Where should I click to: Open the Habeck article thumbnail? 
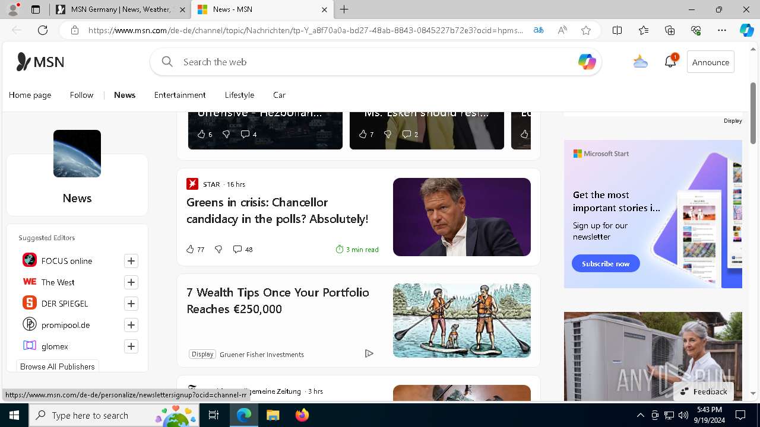point(462,217)
